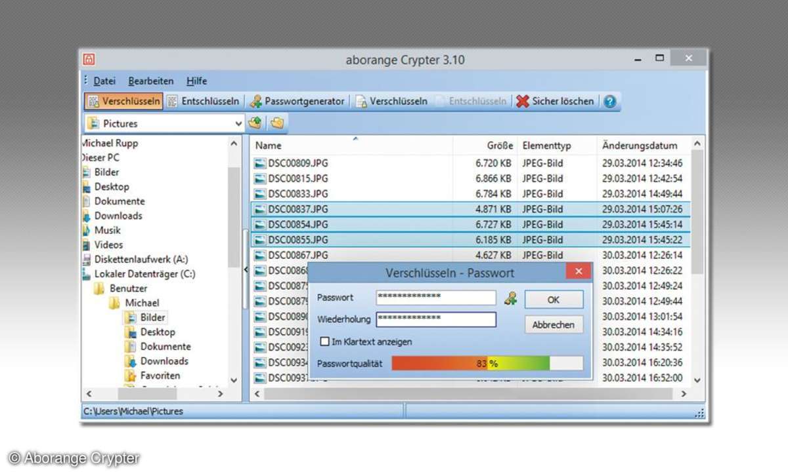788x472 pixels.
Task: Open the Bearbeiten menu
Action: pyautogui.click(x=151, y=81)
